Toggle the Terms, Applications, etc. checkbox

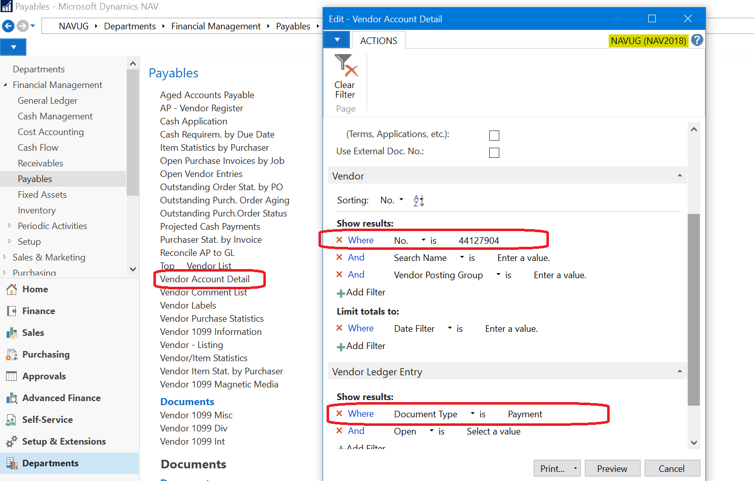(494, 136)
